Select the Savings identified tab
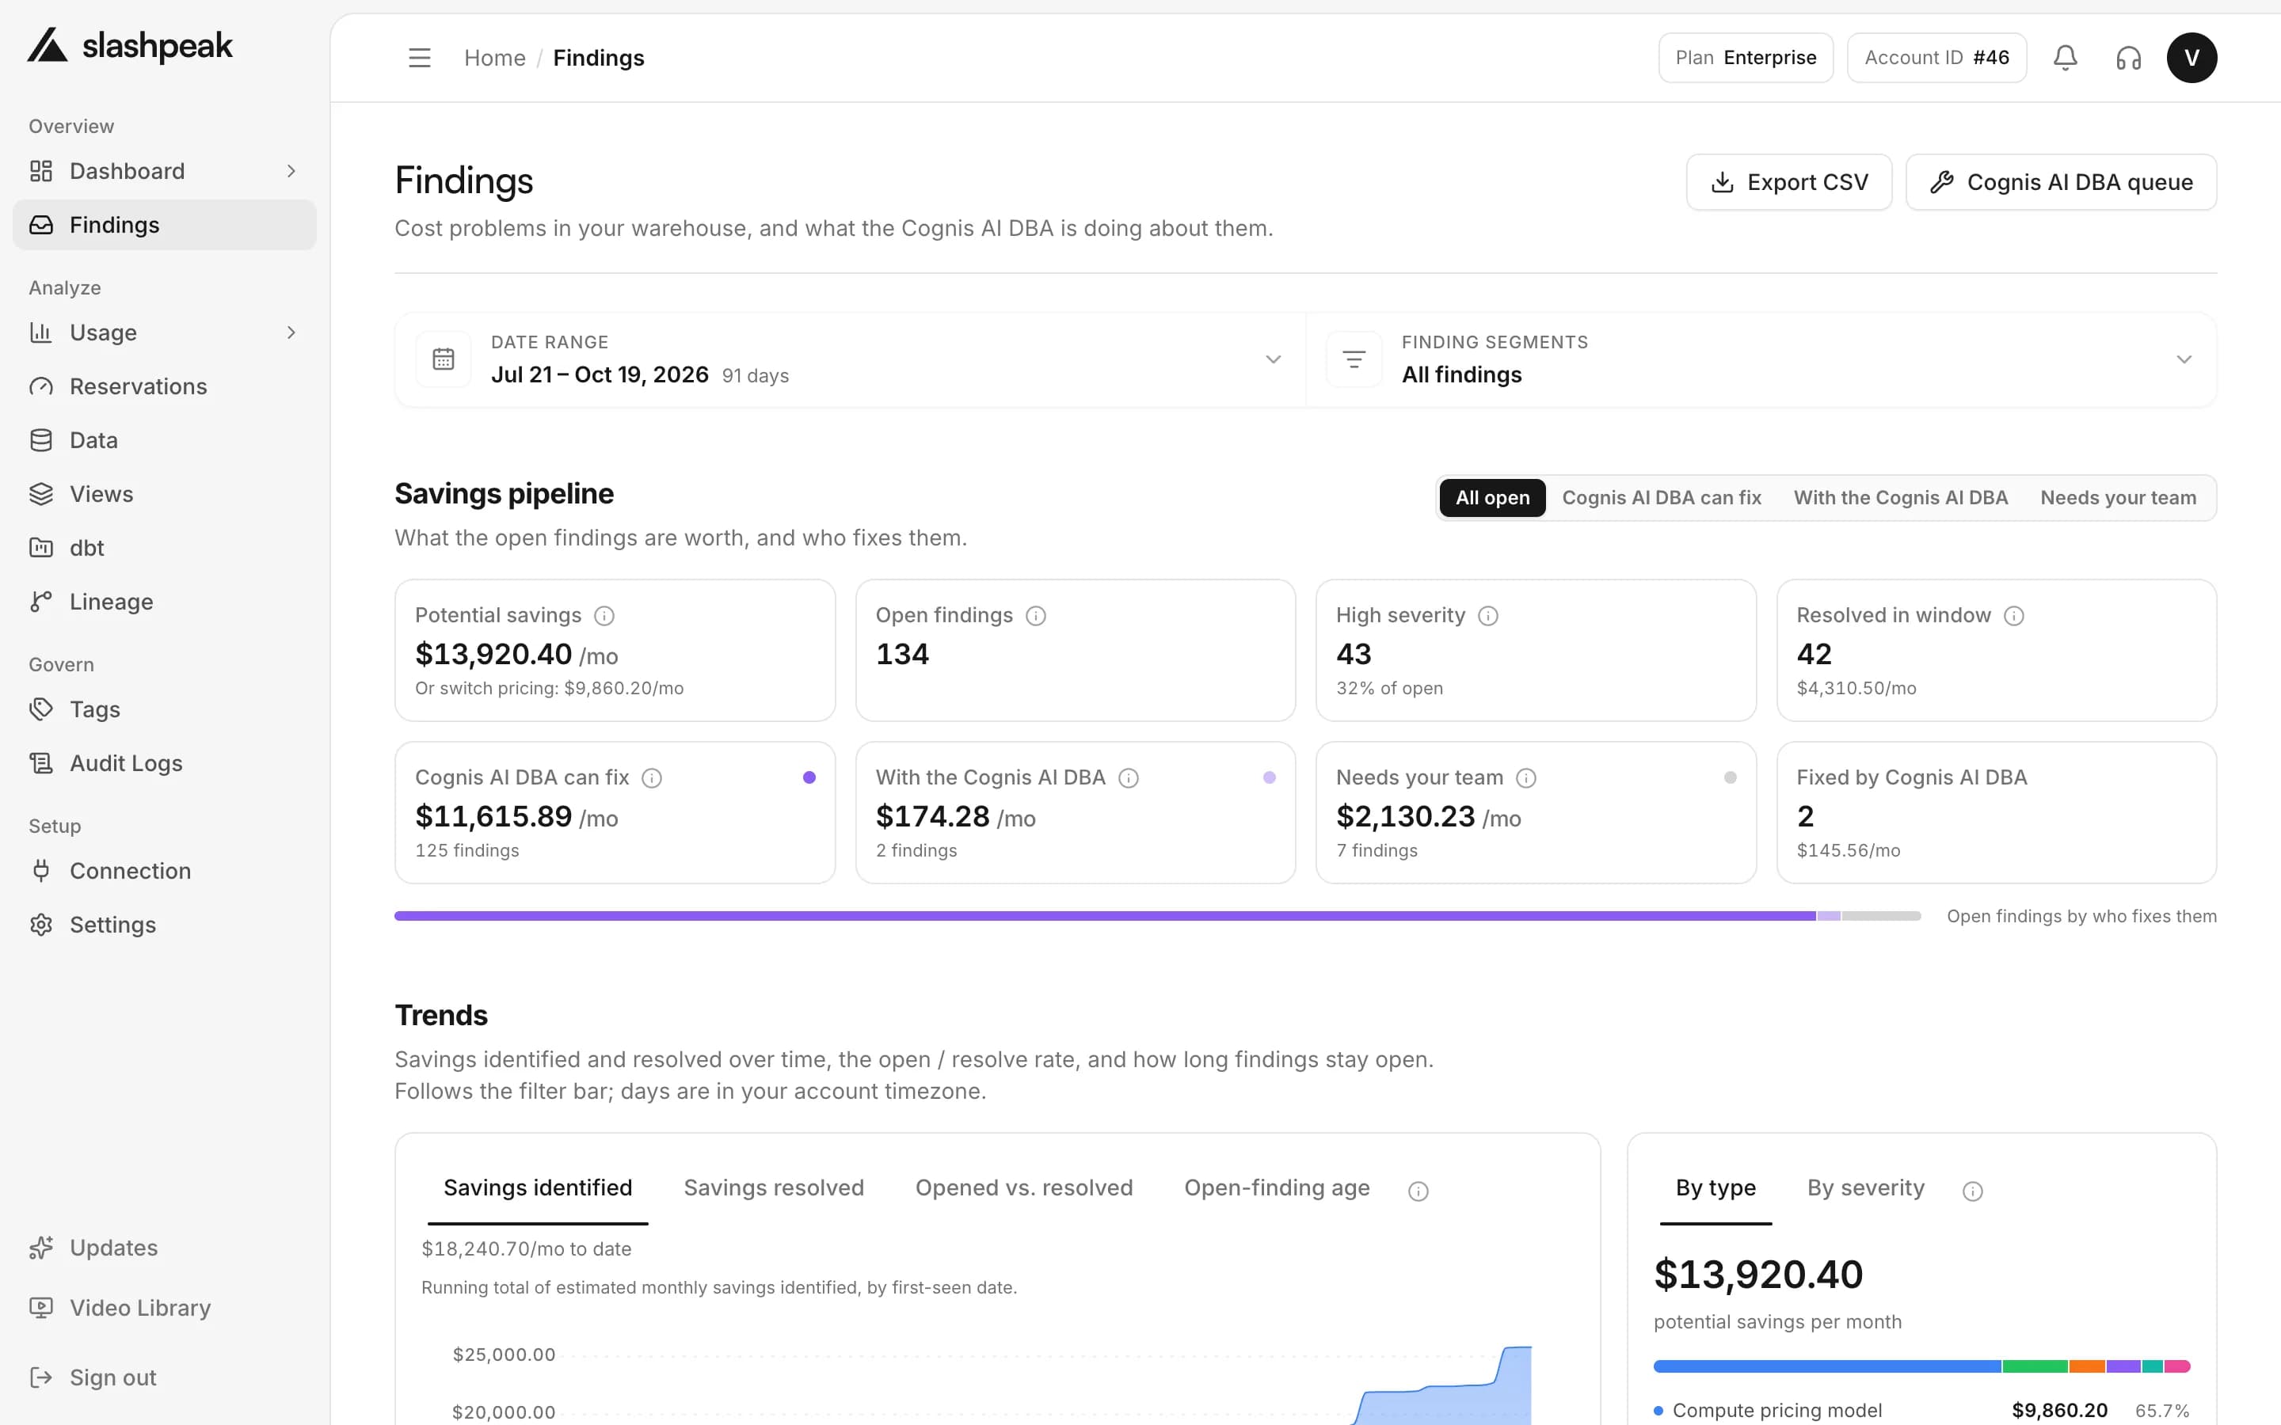 point(537,1187)
